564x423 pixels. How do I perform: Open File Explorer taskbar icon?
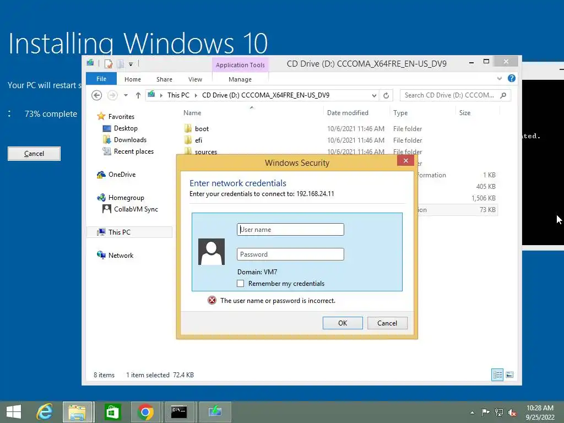tap(78, 412)
